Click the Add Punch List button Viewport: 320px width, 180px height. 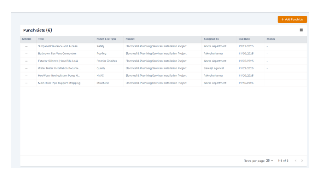(292, 19)
